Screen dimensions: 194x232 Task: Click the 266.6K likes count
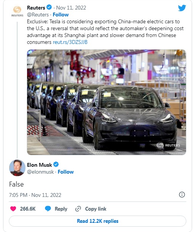tap(28, 209)
